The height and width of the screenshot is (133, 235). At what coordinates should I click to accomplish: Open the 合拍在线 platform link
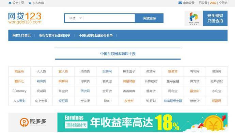point(151,81)
